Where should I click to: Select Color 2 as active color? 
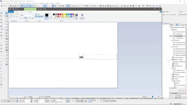tap(51, 16)
